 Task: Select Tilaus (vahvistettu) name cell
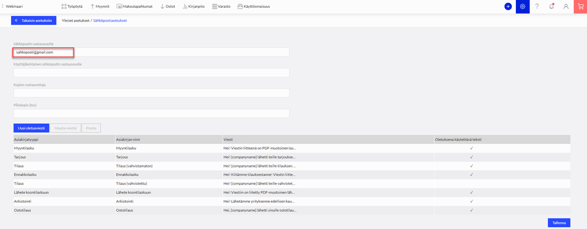(168, 183)
